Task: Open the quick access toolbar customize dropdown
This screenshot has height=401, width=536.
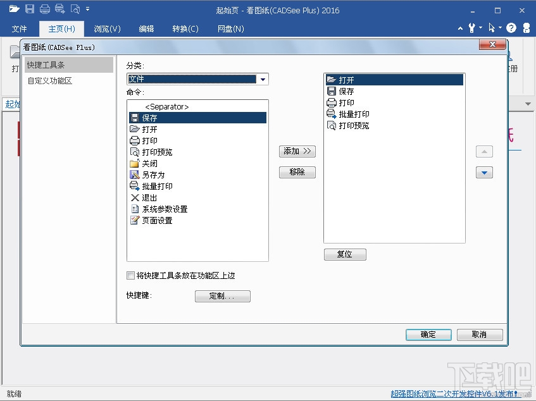Action: pyautogui.click(x=87, y=9)
